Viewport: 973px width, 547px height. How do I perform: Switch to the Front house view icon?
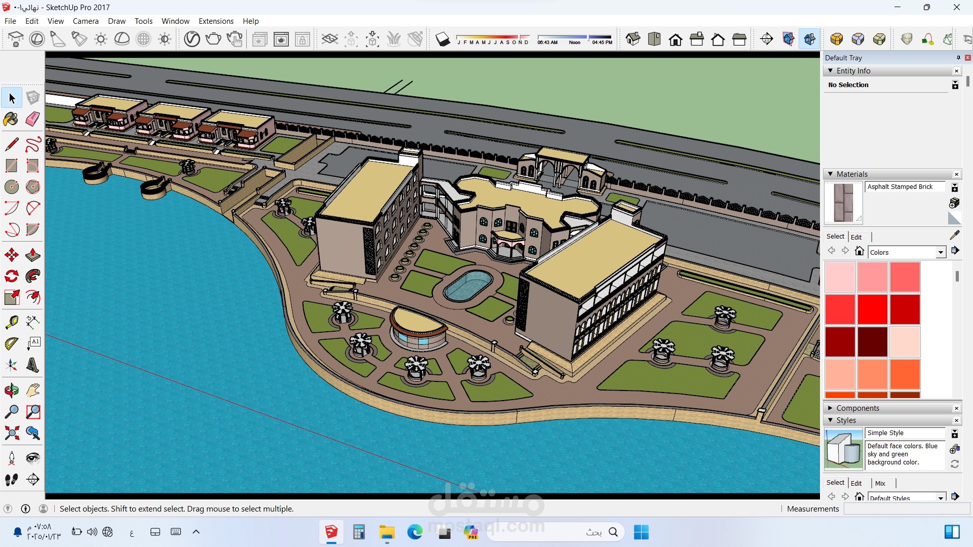tap(676, 39)
